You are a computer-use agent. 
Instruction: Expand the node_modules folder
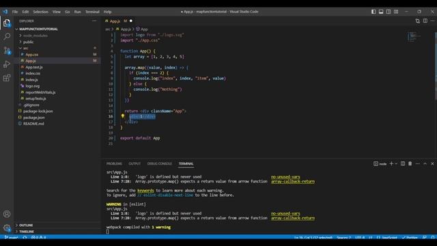pos(35,36)
